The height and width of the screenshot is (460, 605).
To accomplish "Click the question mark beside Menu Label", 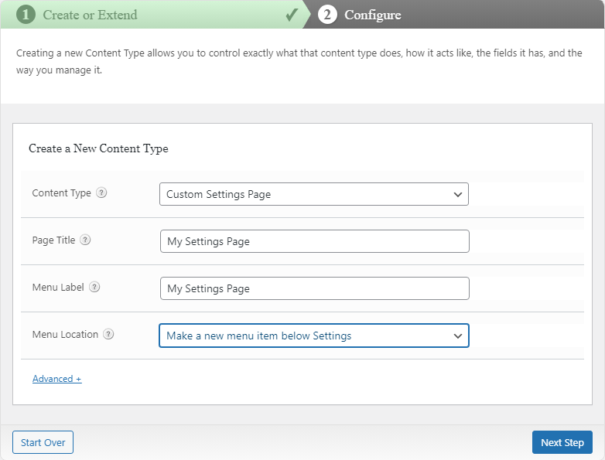I will pyautogui.click(x=94, y=287).
